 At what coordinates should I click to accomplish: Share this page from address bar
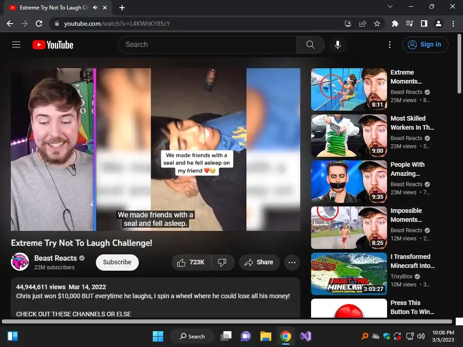(x=363, y=23)
